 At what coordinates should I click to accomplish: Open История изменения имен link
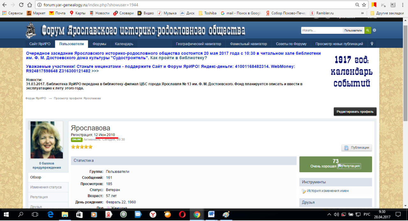click(328, 191)
